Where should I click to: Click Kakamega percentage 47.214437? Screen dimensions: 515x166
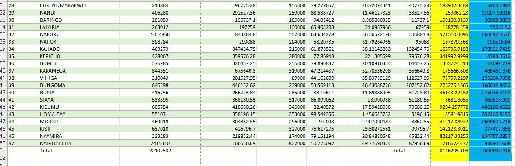[x=321, y=71]
